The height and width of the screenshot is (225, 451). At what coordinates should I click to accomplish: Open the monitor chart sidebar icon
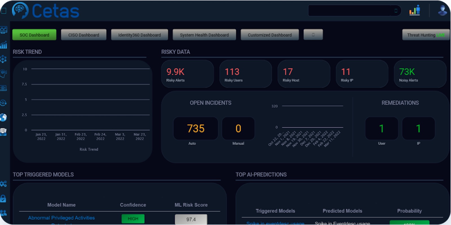[x=3, y=30]
